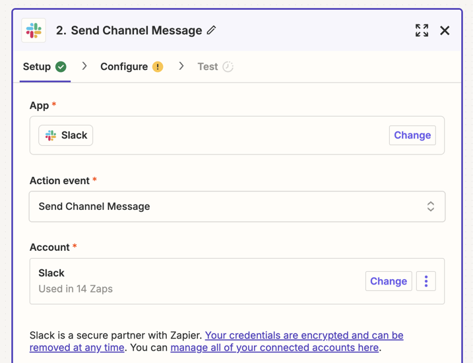
Task: Go to the Test tab
Action: tap(215, 67)
